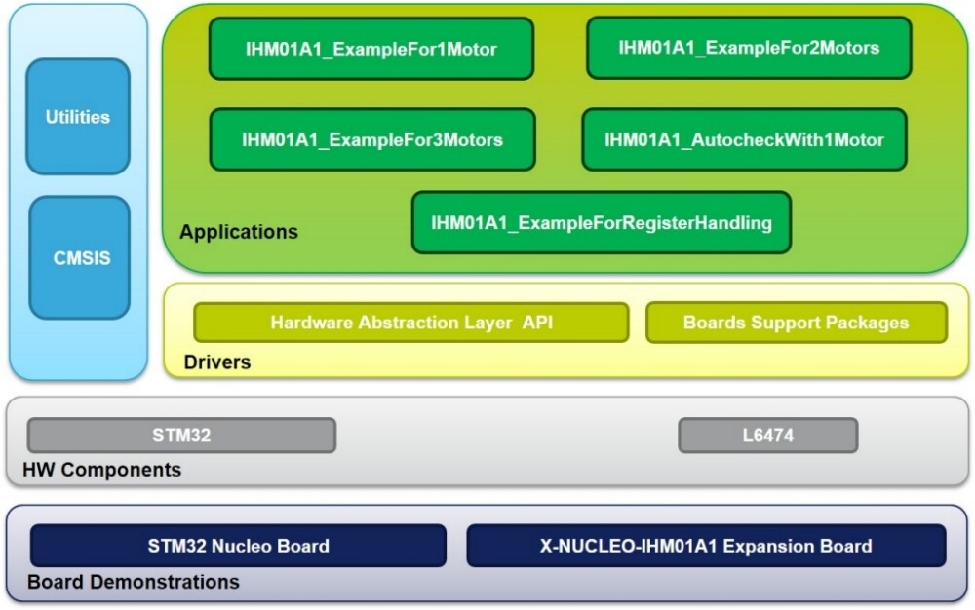Image resolution: width=975 pixels, height=610 pixels.
Task: Click the L6474 component block
Action: (767, 436)
